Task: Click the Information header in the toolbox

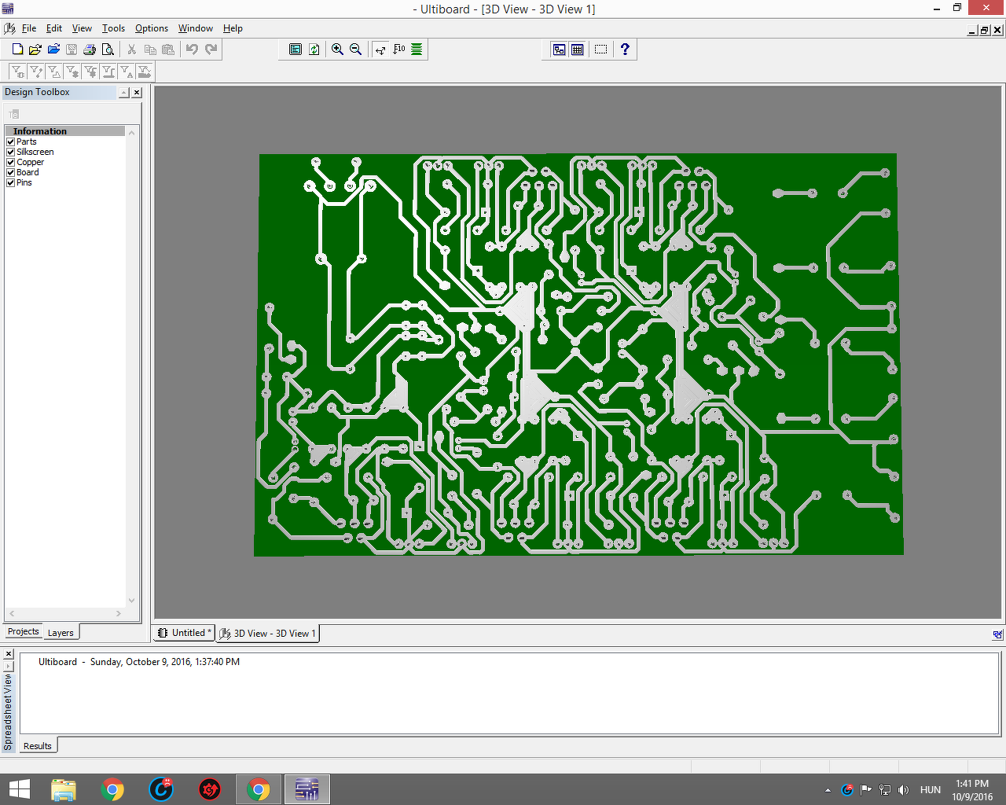Action: click(x=64, y=131)
